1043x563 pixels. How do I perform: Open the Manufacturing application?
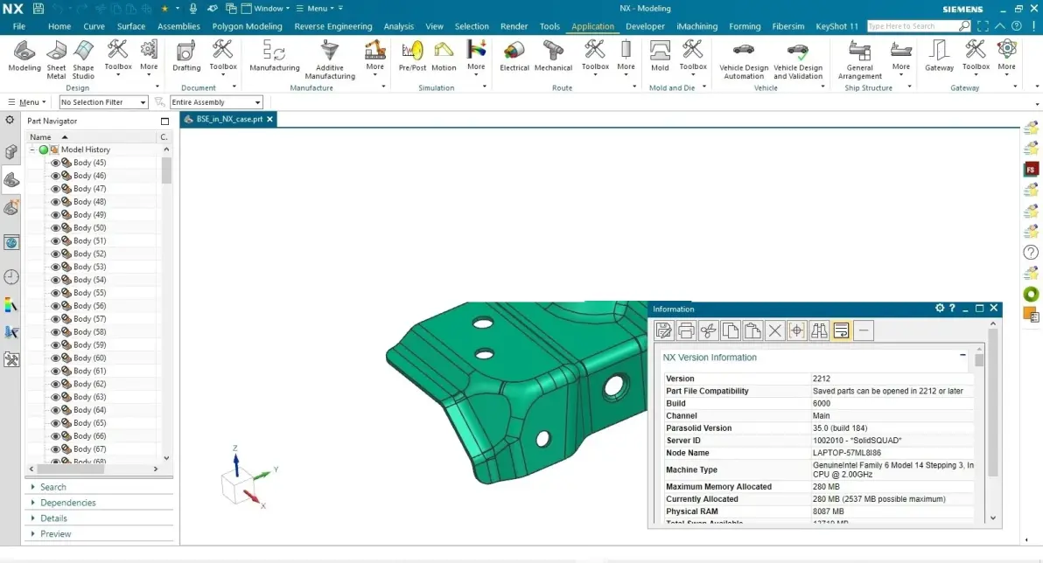274,56
